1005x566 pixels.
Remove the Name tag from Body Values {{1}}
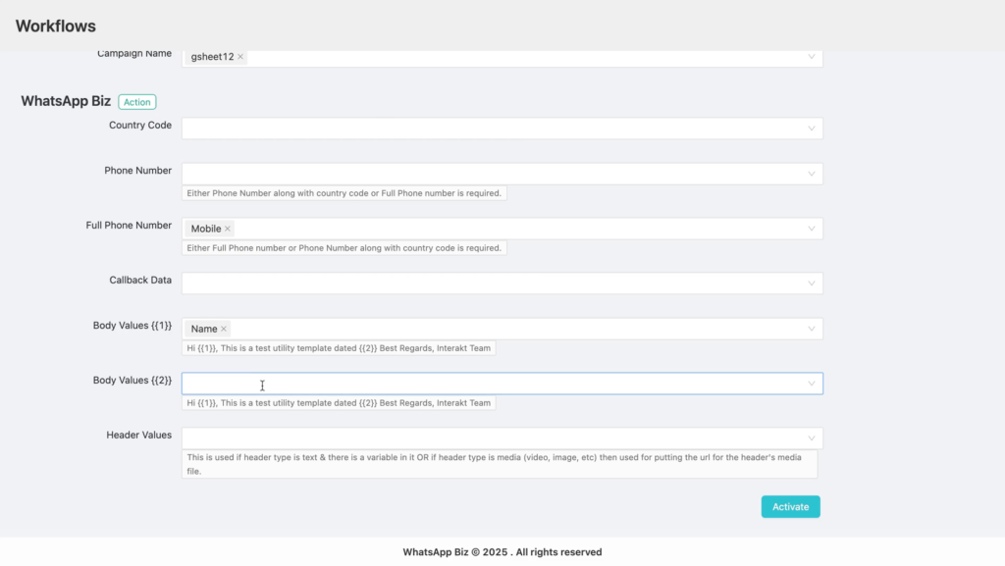pyautogui.click(x=224, y=329)
